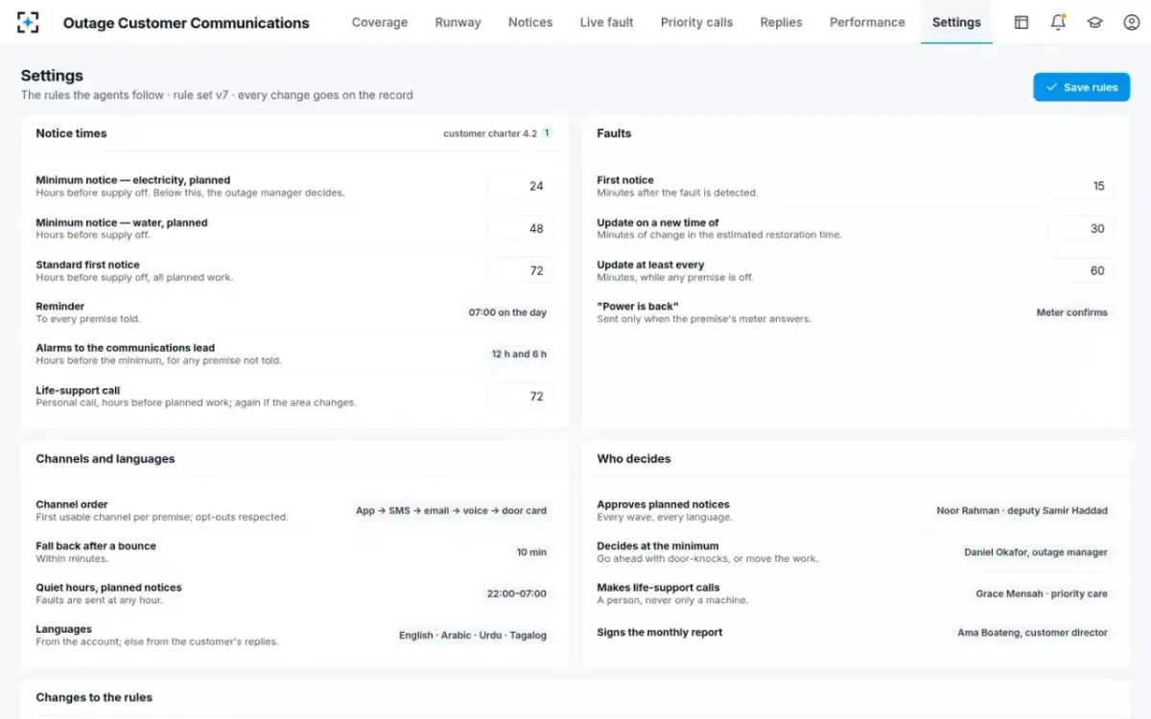1151x719 pixels.
Task: Click the Channels and languages heading
Action: (106, 459)
